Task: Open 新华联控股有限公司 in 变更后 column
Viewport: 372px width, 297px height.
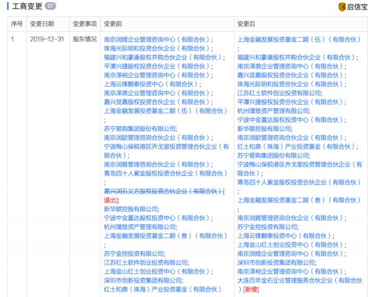Action: [264, 129]
